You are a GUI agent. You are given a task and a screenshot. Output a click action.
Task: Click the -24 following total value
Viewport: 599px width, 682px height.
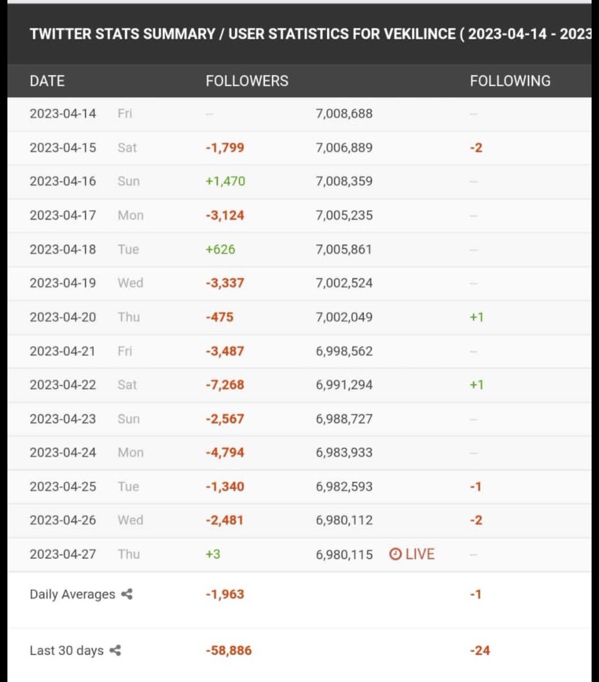pos(480,651)
